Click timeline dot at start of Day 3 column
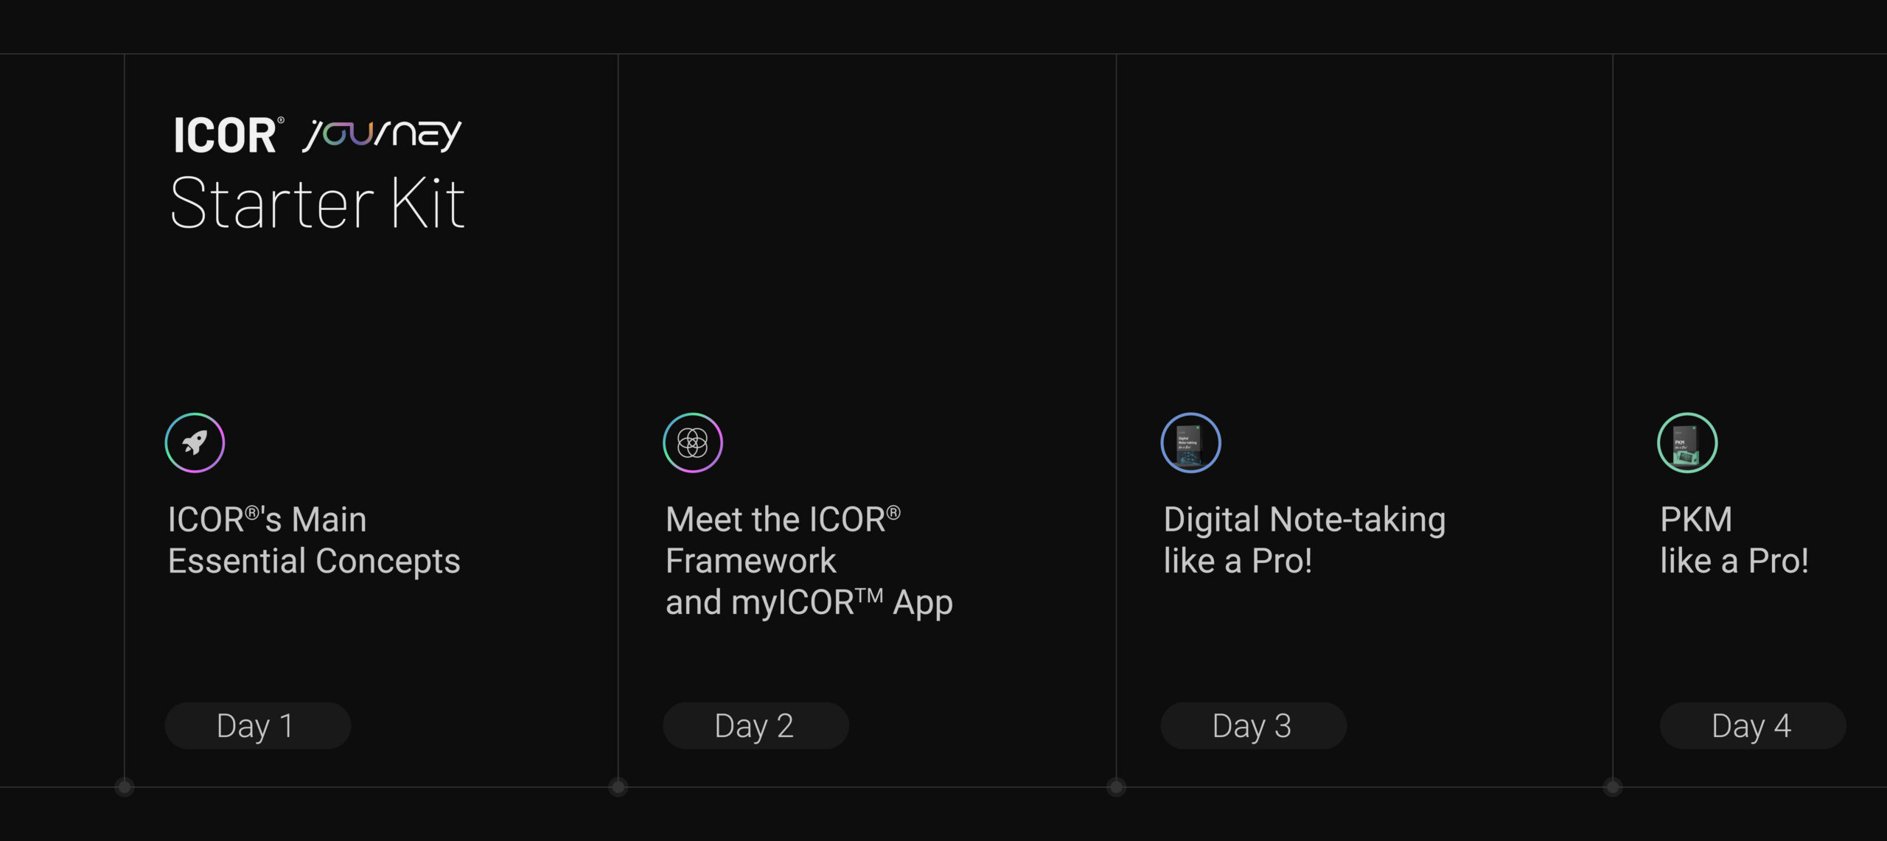The image size is (1887, 841). click(x=1116, y=787)
